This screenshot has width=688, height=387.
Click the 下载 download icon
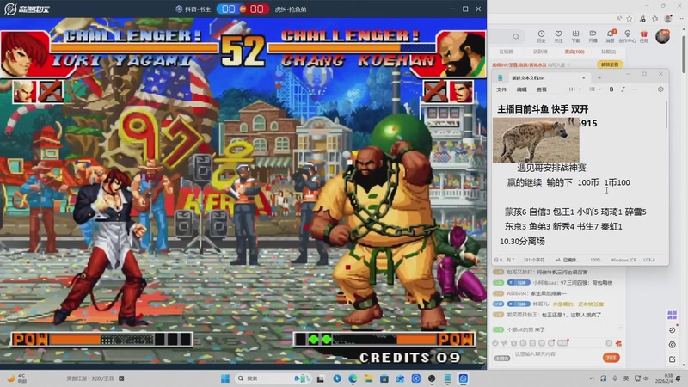[575, 36]
